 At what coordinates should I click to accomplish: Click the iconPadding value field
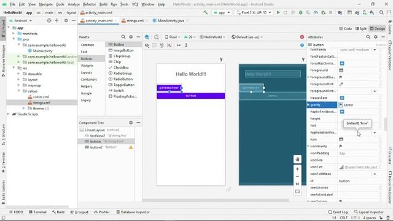359,153
